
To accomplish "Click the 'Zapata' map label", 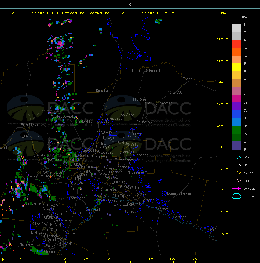I will [x=69, y=233].
